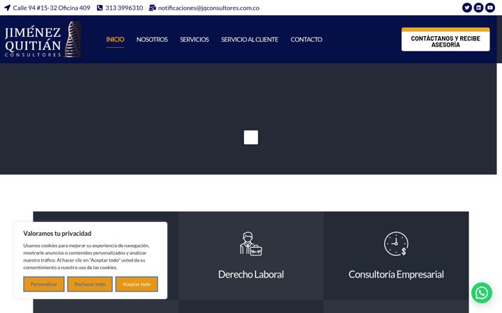
Task: Click Contáctanos y recibe asesoría button
Action: (x=446, y=39)
